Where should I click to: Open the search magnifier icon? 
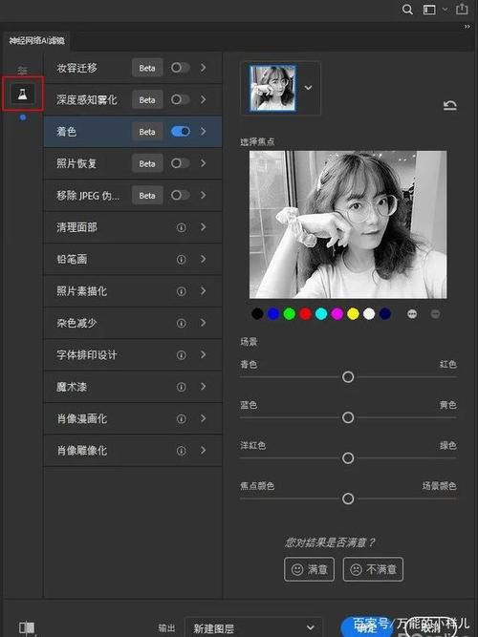click(407, 10)
